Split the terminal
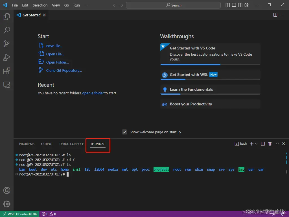This screenshot has width=289, height=217. (263, 144)
